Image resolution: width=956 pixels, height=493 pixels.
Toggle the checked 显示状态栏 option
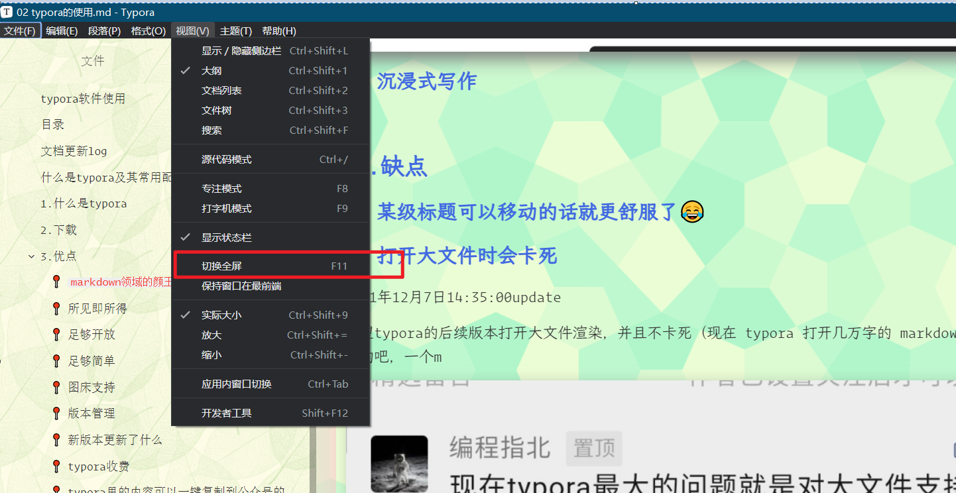[x=270, y=238]
